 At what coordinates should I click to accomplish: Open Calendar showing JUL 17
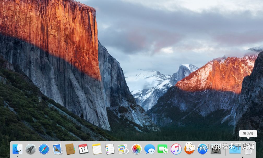tap(83, 149)
